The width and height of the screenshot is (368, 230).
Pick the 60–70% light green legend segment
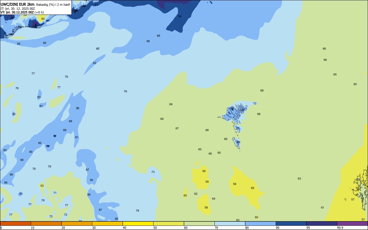click(x=199, y=223)
